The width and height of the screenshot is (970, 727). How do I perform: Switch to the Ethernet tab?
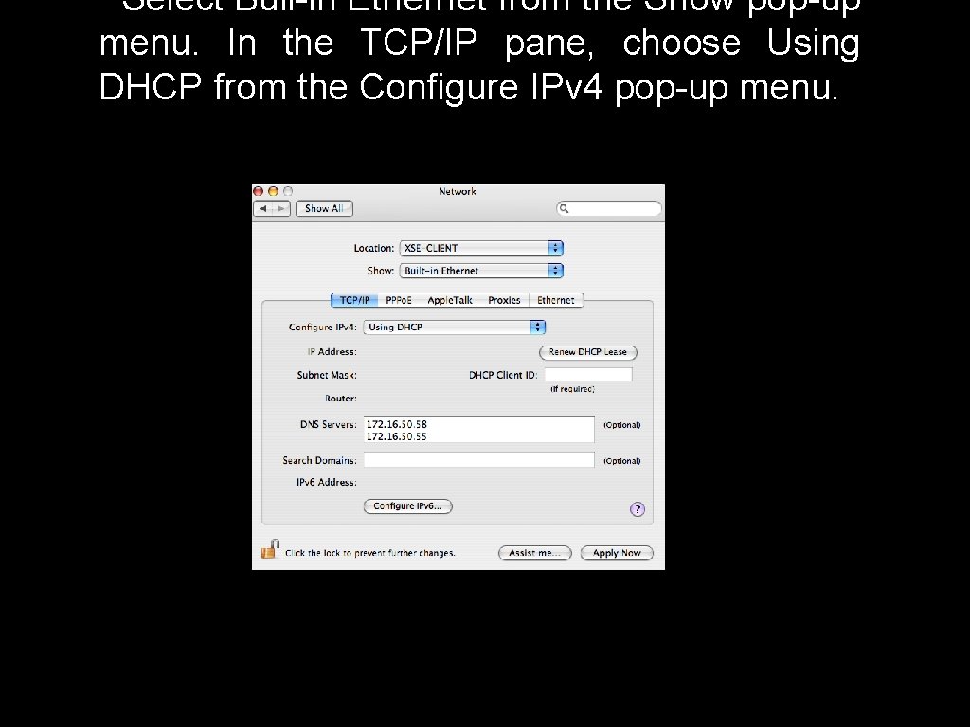point(555,300)
